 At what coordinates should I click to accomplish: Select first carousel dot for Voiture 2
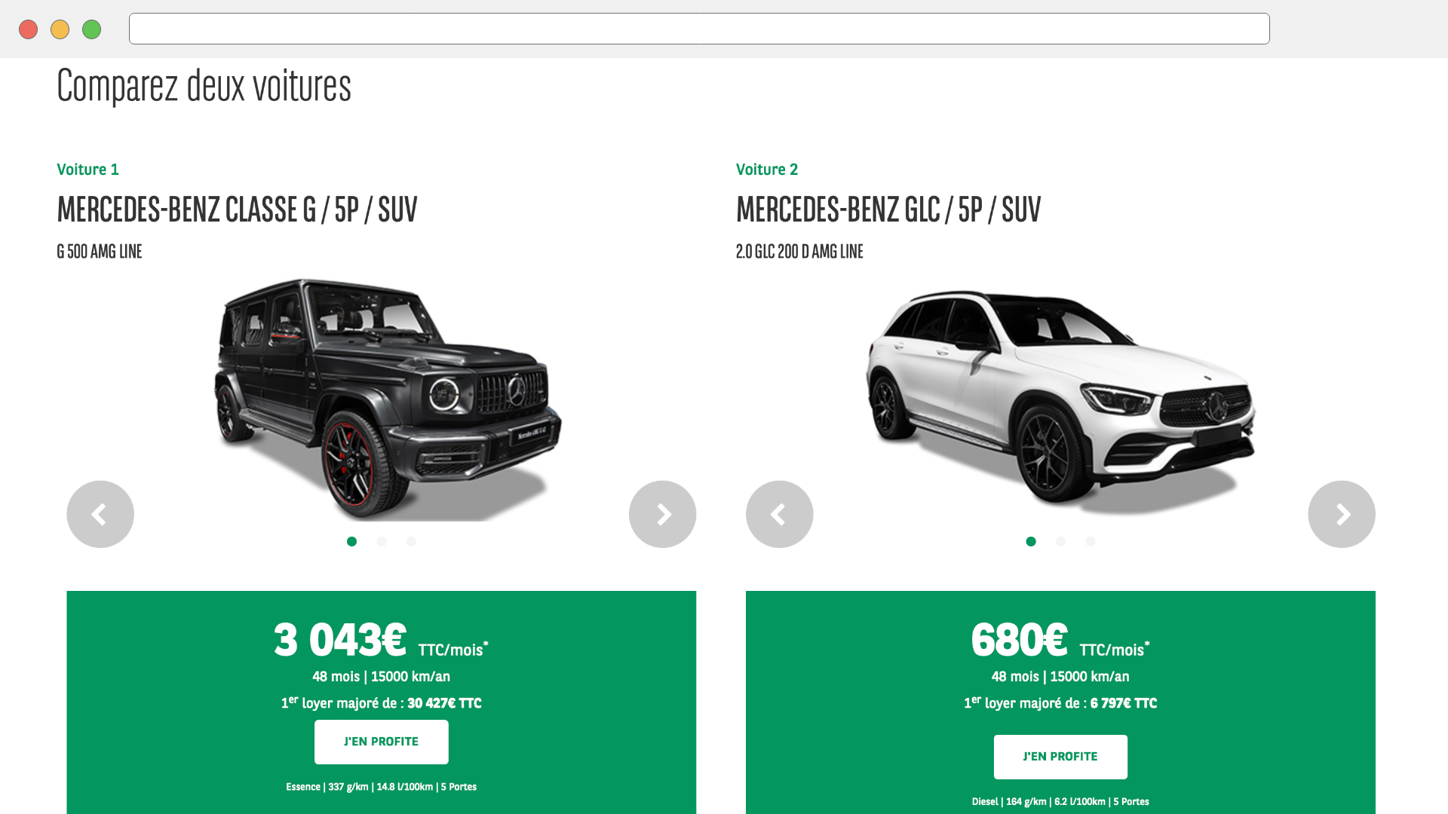[x=1031, y=541]
